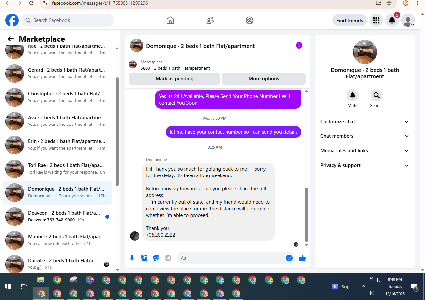
Task: Click Domonique's small avatar beside her message
Action: [x=135, y=236]
